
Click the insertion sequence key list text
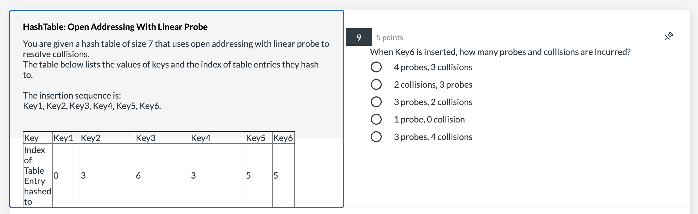tap(92, 106)
